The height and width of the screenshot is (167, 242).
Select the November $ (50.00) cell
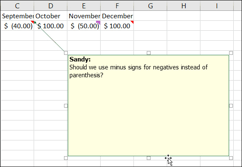(84, 26)
